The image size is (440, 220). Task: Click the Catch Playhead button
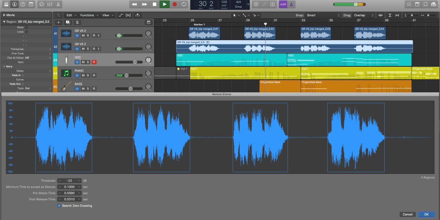click(x=137, y=15)
